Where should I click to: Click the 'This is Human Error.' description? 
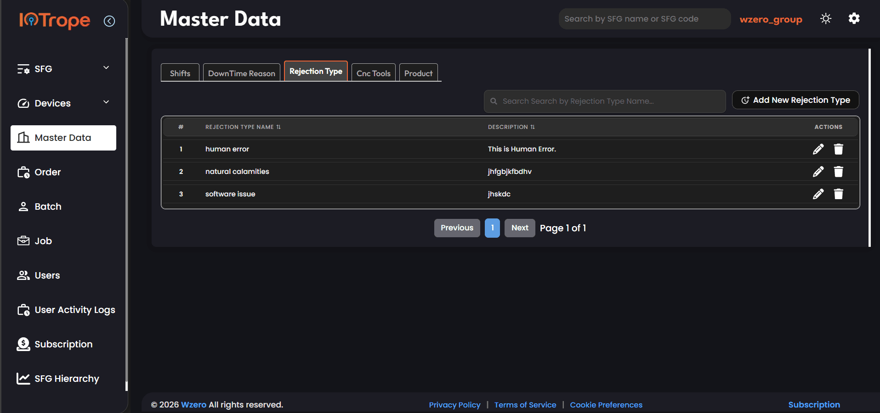522,149
